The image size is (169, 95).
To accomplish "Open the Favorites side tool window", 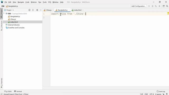I will (x=2, y=83).
